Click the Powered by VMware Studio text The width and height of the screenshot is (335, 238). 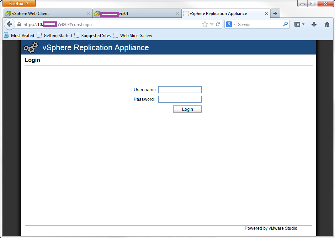tap(271, 228)
